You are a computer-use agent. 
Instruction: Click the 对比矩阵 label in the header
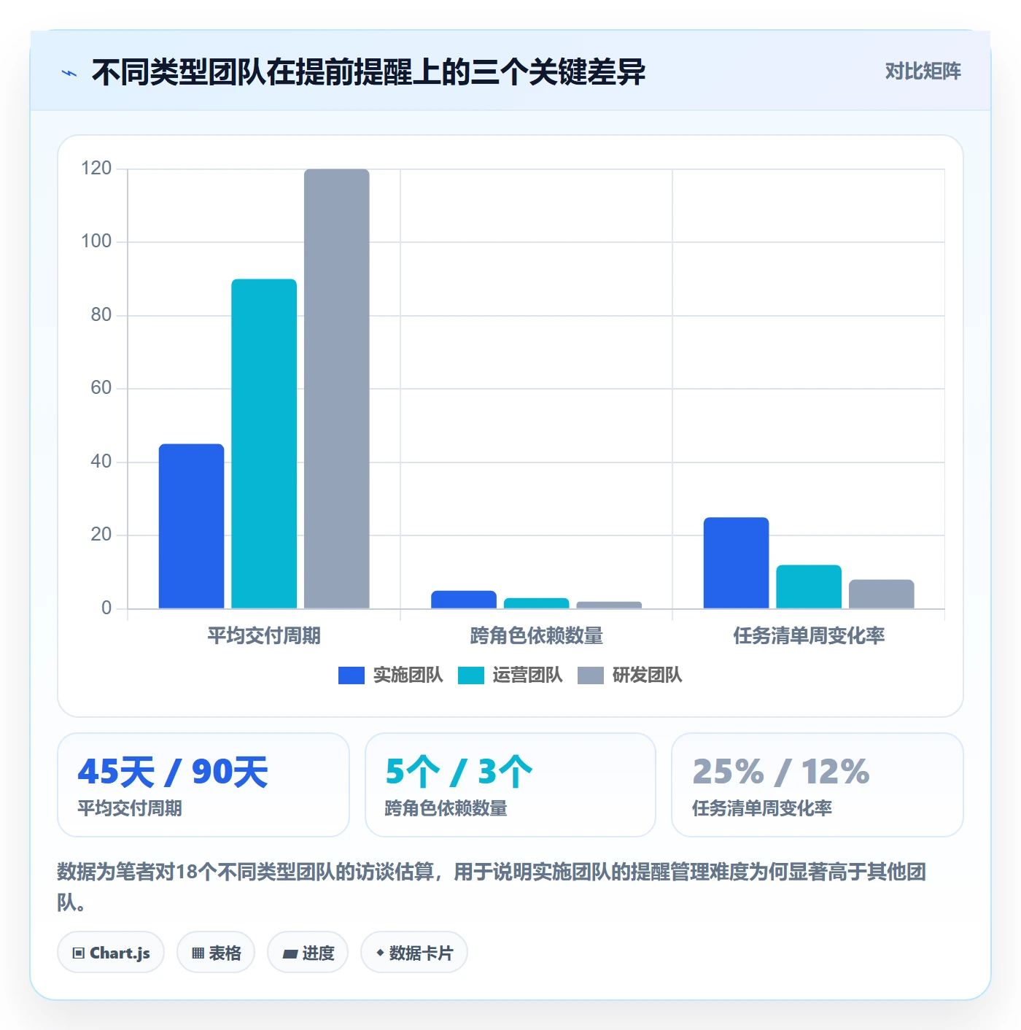(923, 71)
